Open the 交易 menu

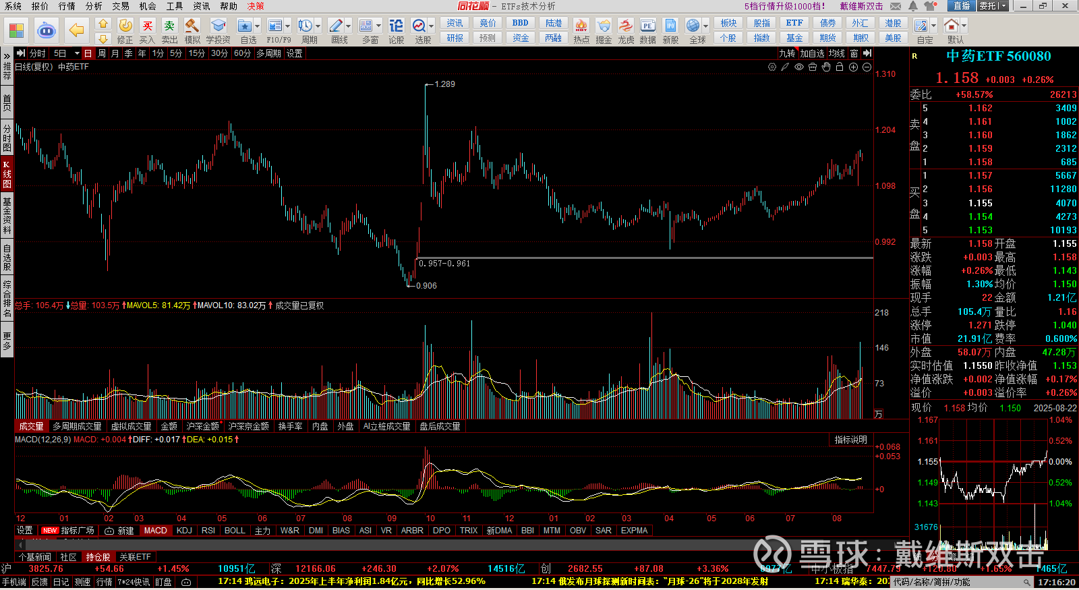pyautogui.click(x=121, y=6)
